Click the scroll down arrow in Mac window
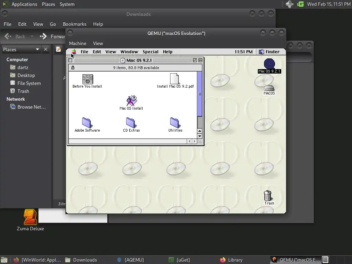 (200, 136)
